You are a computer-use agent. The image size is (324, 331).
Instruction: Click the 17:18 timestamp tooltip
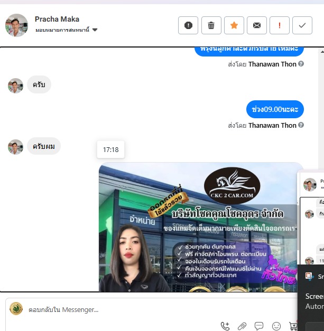[111, 150]
